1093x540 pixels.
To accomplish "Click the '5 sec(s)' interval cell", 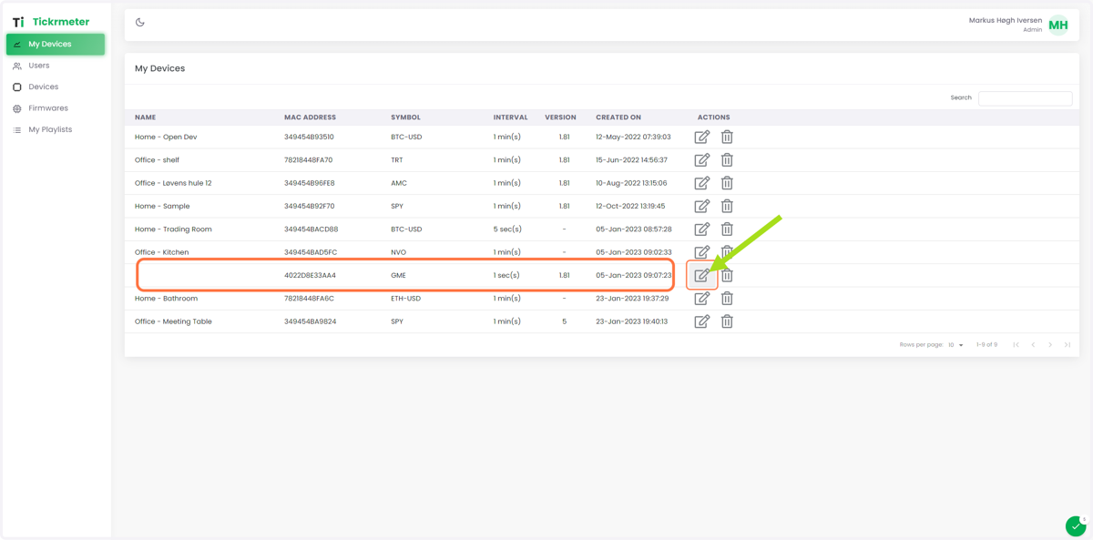I will 507,229.
